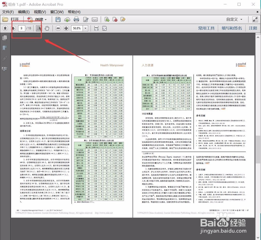Open the 编辑(E) menu
Viewport: 261px width, 240px height.
pos(24,12)
